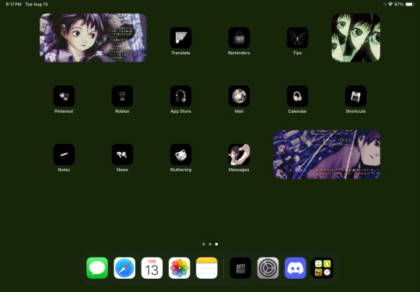Launch Safari from the dock
The height and width of the screenshot is (292, 420).
tap(124, 268)
